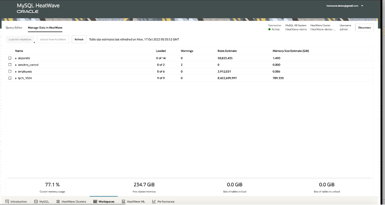Click memory size 789.330 value

tap(278, 78)
